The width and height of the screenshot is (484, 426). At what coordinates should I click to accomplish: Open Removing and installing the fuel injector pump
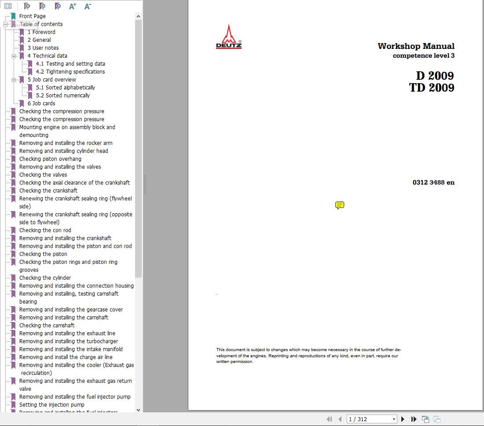pos(75,397)
